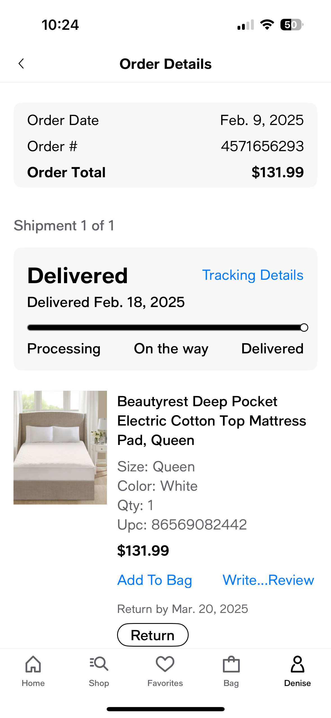Tap the Order Total amount $131.99
331x718 pixels.
pyautogui.click(x=277, y=172)
